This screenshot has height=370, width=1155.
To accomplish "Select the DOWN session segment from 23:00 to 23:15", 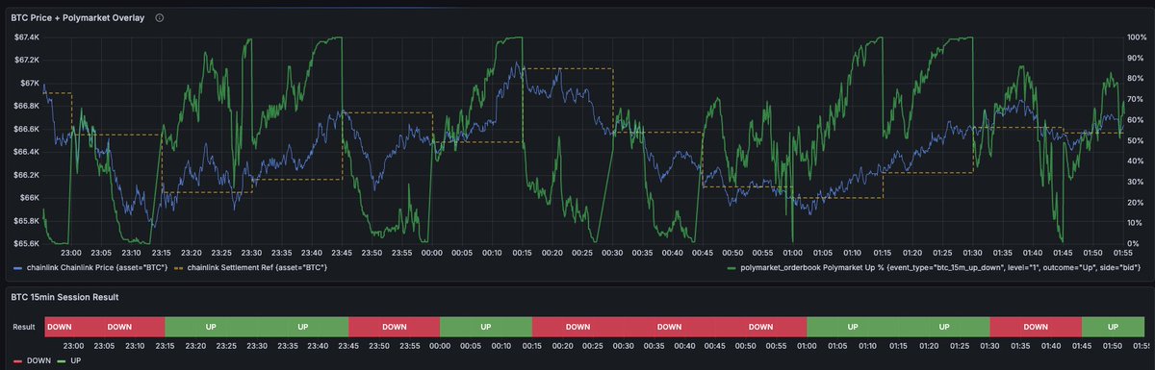I will (119, 328).
